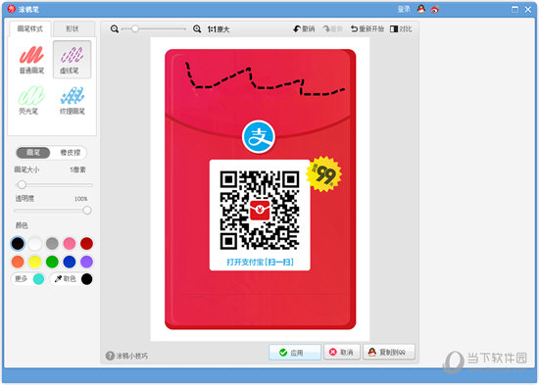Pick the blue color swatch

70,262
